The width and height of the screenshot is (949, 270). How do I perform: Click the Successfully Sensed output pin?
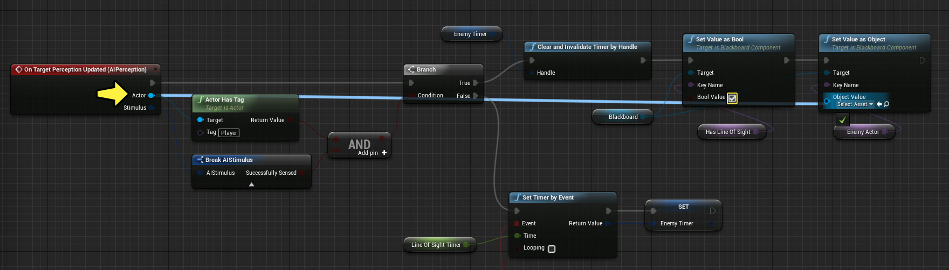point(302,173)
